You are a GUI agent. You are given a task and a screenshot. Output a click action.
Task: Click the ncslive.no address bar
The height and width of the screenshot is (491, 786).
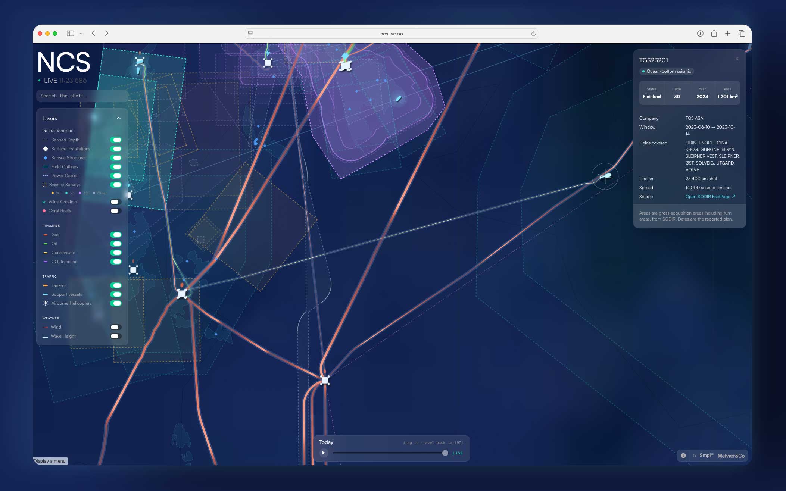click(391, 34)
